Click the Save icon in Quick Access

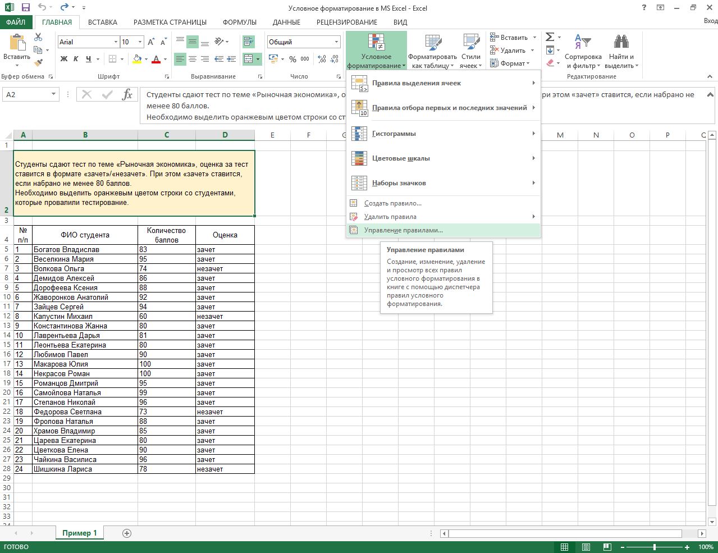25,8
